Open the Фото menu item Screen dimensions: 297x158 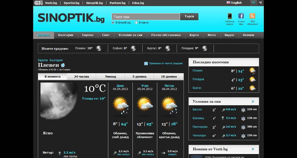[212, 35]
